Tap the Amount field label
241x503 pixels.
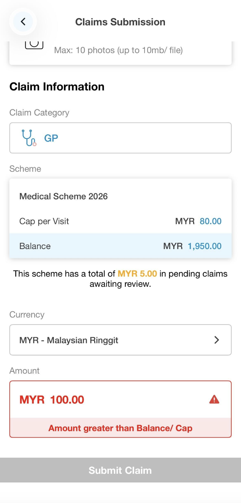[25, 370]
